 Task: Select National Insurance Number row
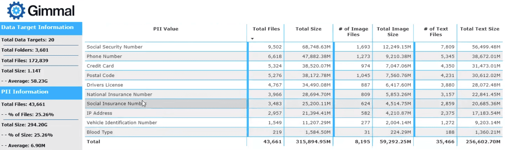tap(119, 95)
